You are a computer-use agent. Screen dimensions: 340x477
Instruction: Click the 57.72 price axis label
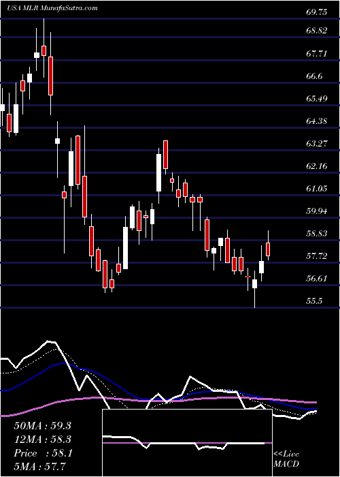tap(317, 256)
